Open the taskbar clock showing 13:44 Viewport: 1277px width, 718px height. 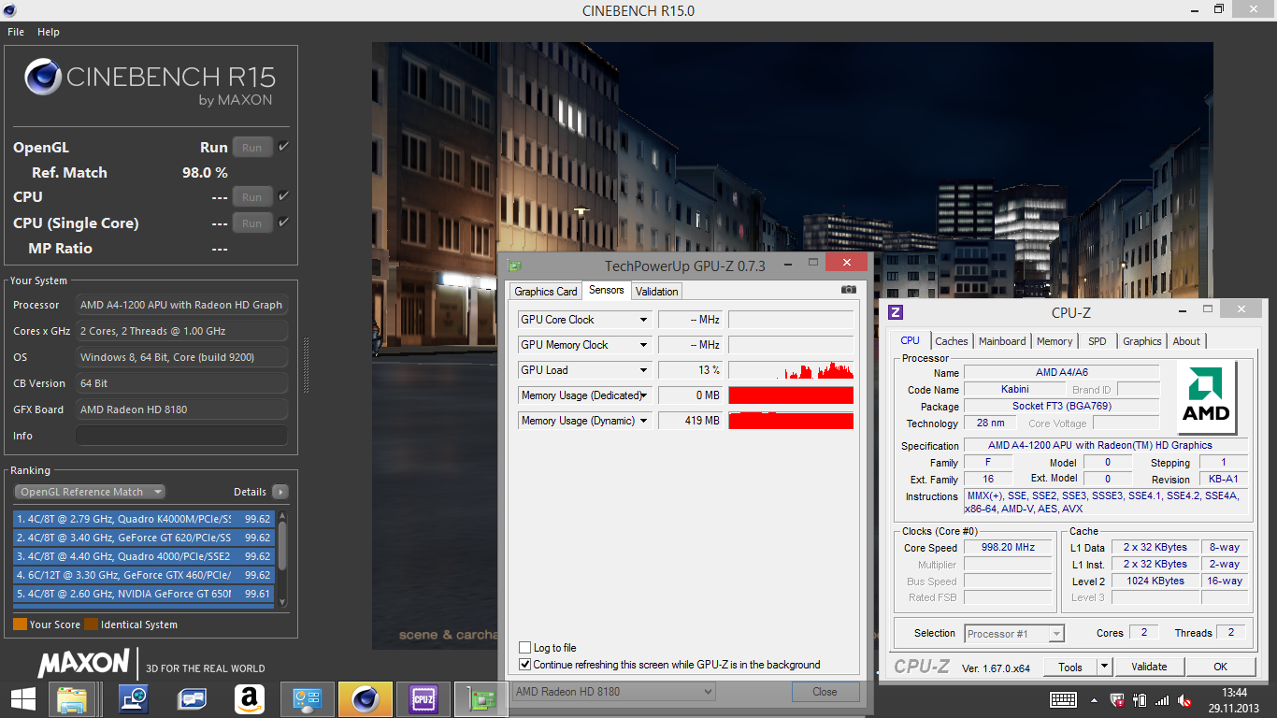(x=1234, y=699)
